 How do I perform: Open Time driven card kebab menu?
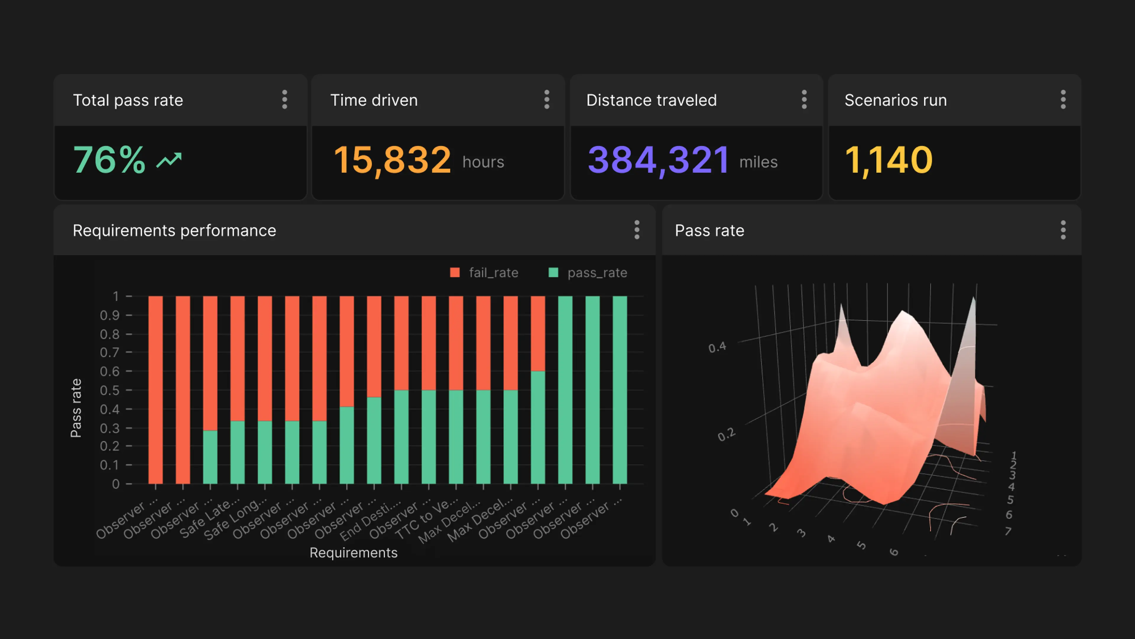tap(547, 100)
